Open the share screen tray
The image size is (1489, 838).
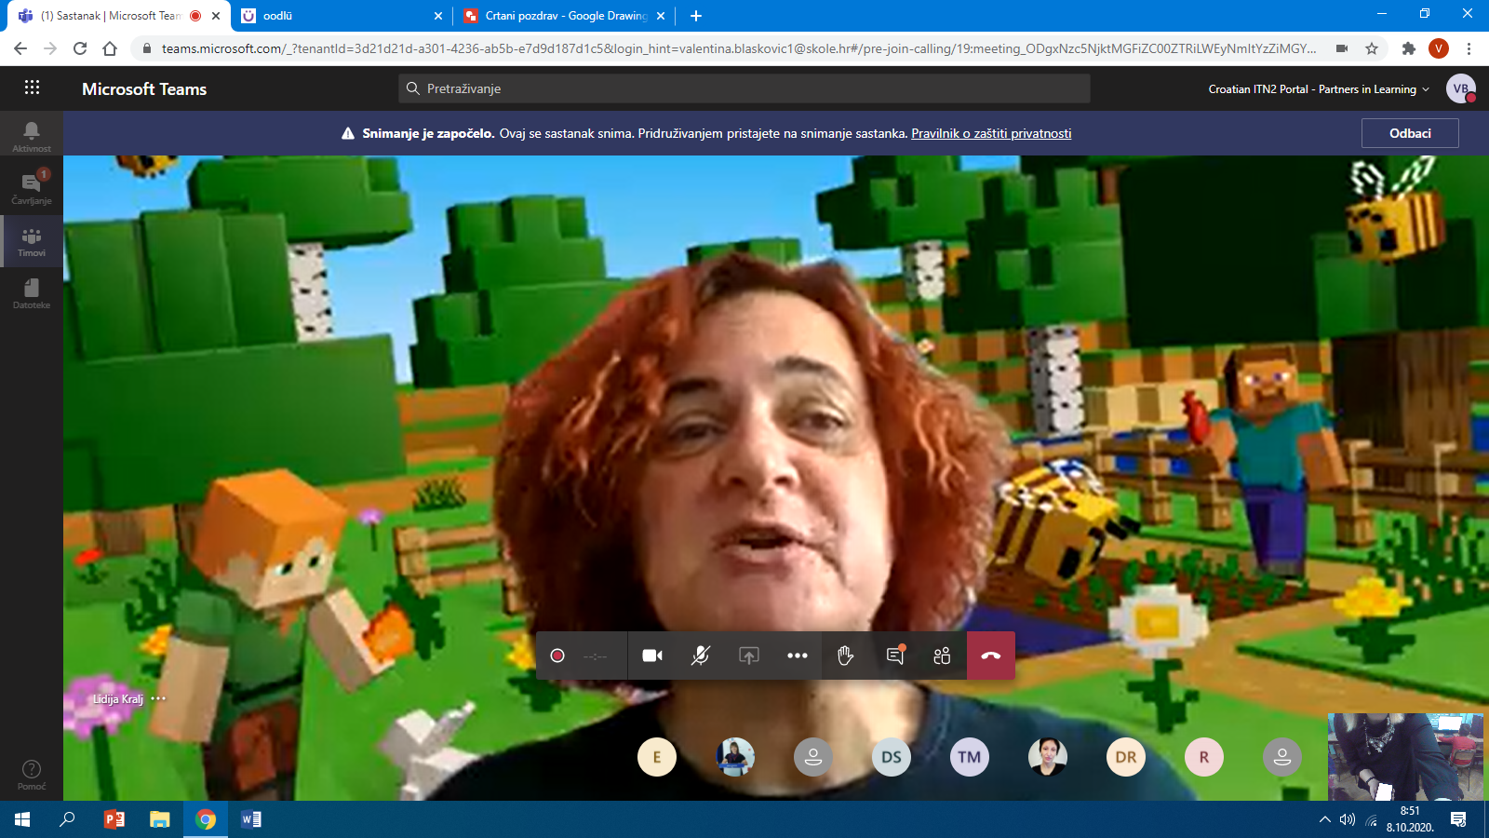(749, 656)
